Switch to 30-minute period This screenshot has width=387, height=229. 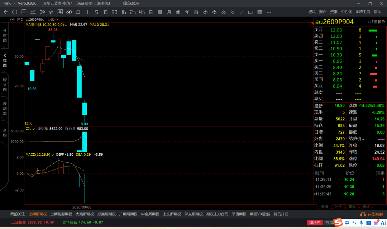coord(114,12)
